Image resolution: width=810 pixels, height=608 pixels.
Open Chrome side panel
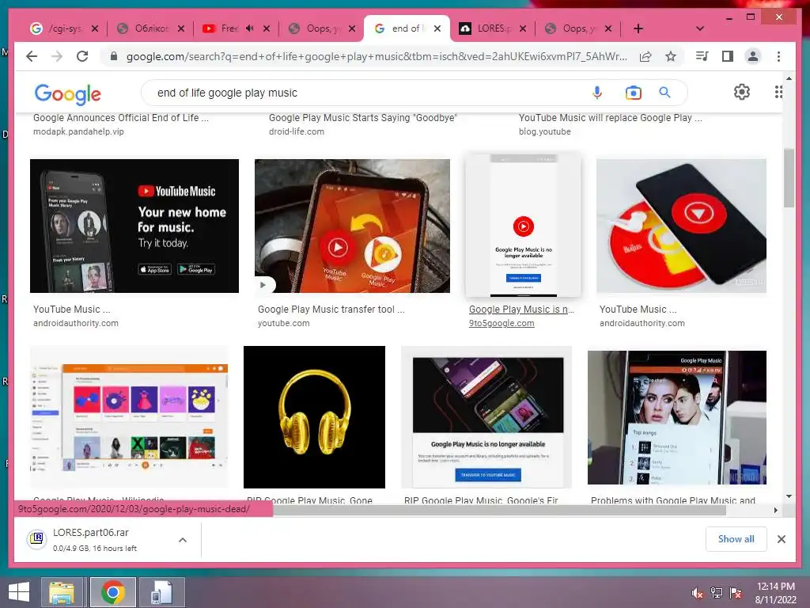click(x=728, y=56)
